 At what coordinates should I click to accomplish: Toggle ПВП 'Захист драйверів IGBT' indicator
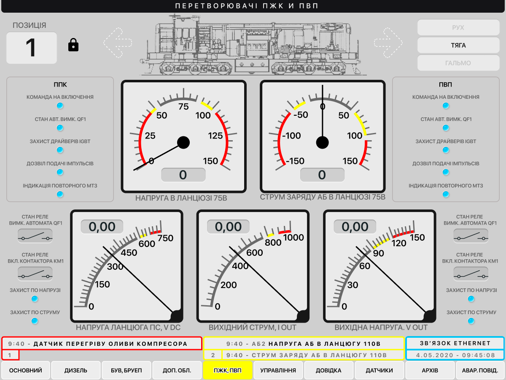point(446,150)
